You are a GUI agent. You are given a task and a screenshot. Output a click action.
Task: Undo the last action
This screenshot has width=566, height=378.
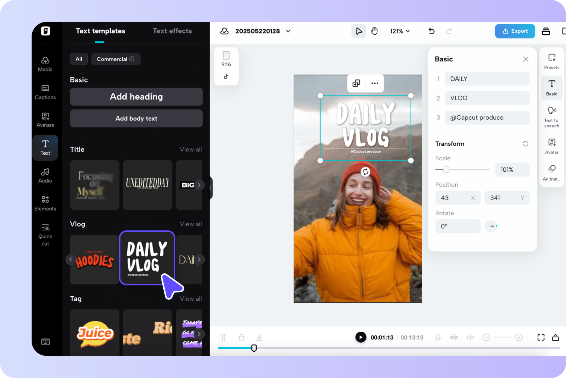[431, 31]
